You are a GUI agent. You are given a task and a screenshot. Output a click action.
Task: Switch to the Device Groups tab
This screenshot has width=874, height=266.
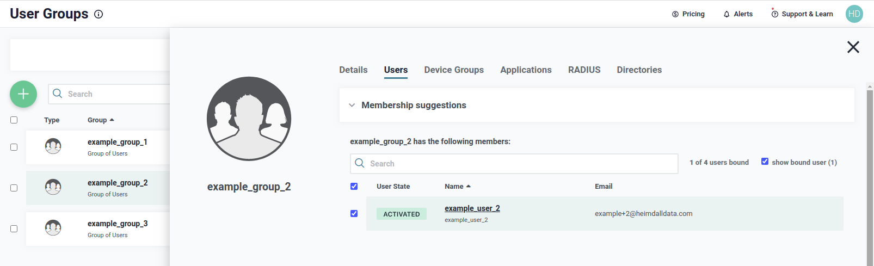point(454,70)
